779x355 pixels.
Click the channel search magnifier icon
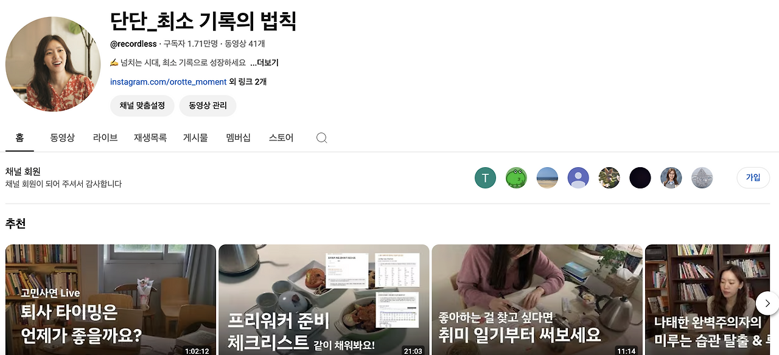click(322, 138)
